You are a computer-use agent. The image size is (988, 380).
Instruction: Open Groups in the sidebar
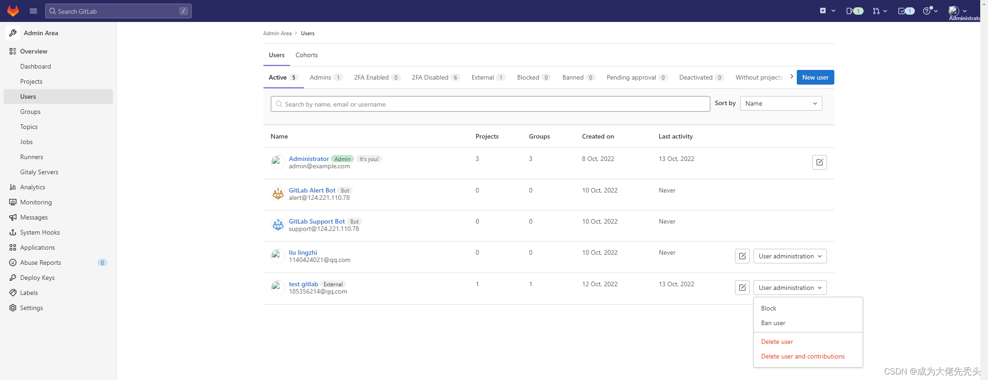point(58,112)
